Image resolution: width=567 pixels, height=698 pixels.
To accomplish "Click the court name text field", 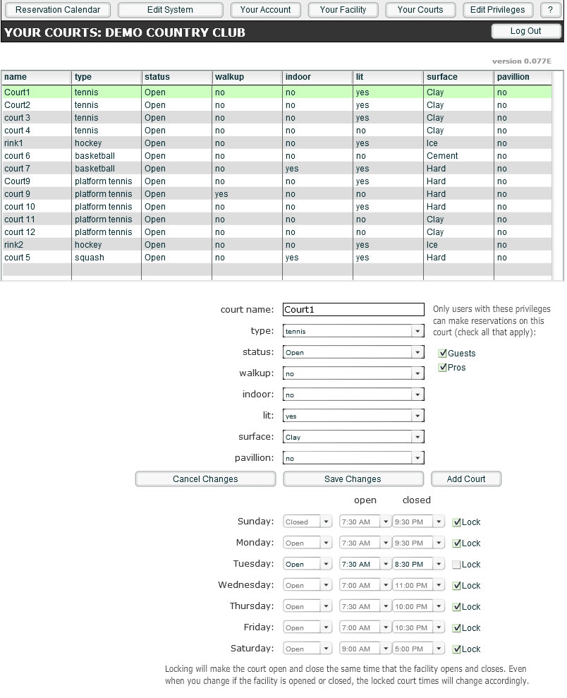I will (353, 310).
